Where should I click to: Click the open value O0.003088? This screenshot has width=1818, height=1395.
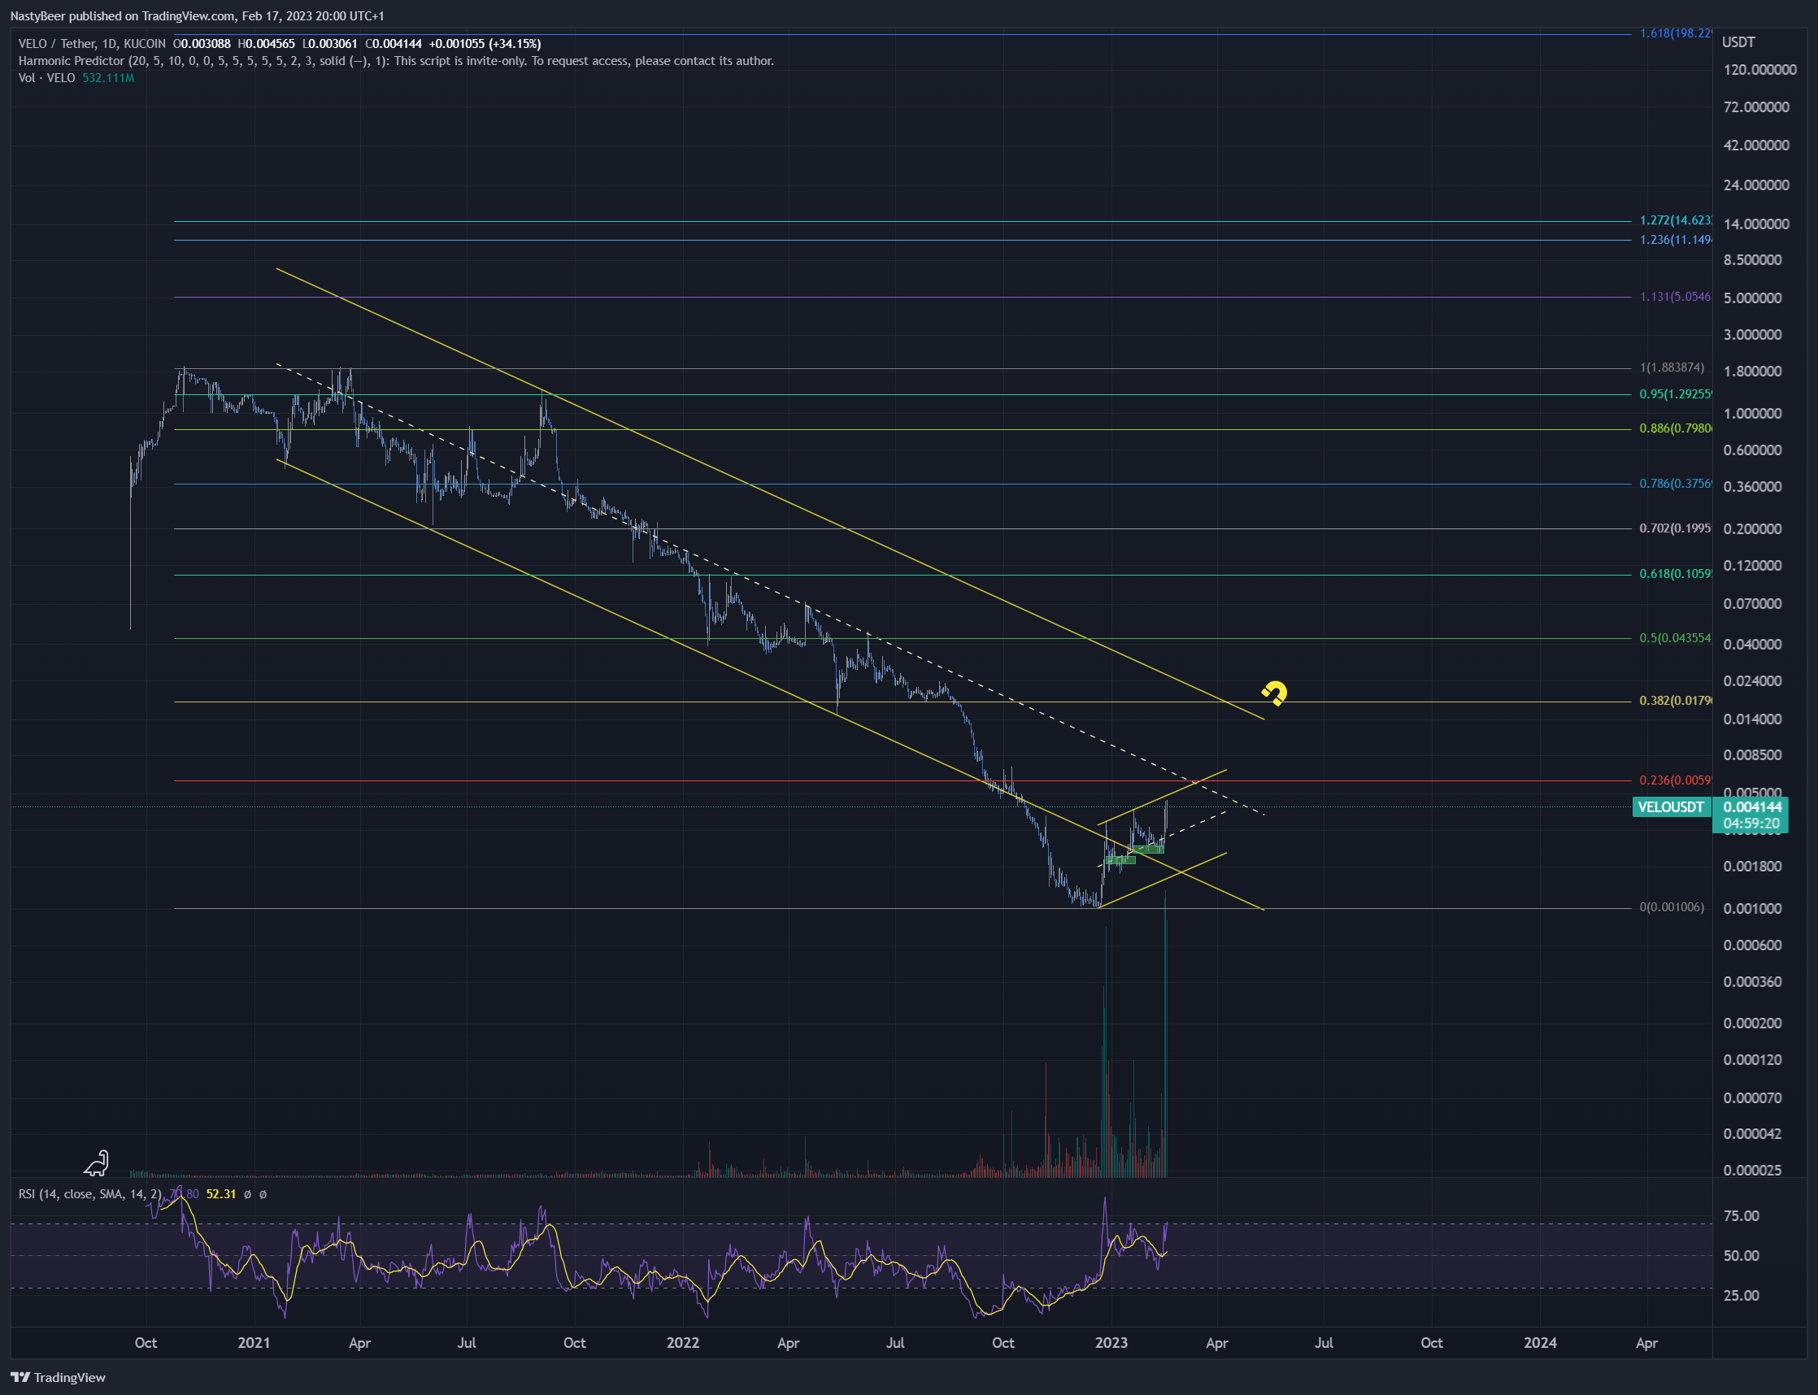pyautogui.click(x=201, y=44)
